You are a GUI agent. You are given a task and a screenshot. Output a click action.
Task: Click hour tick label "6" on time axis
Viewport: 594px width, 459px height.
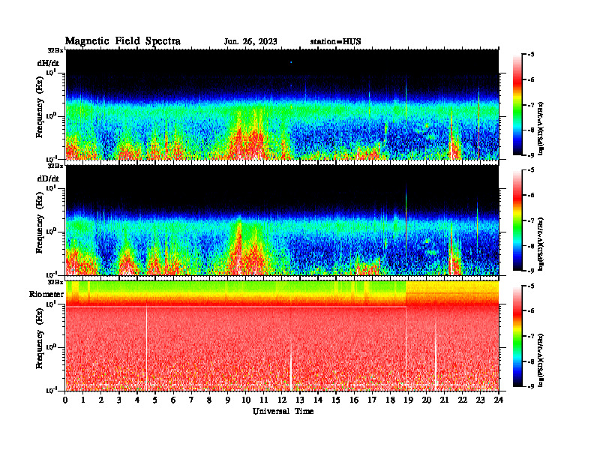pos(173,400)
